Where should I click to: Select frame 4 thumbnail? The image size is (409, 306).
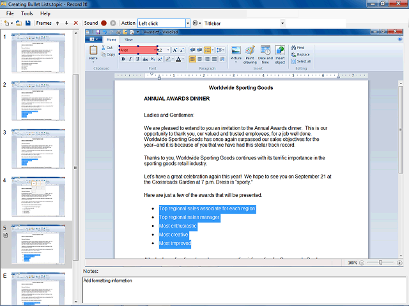click(x=38, y=197)
